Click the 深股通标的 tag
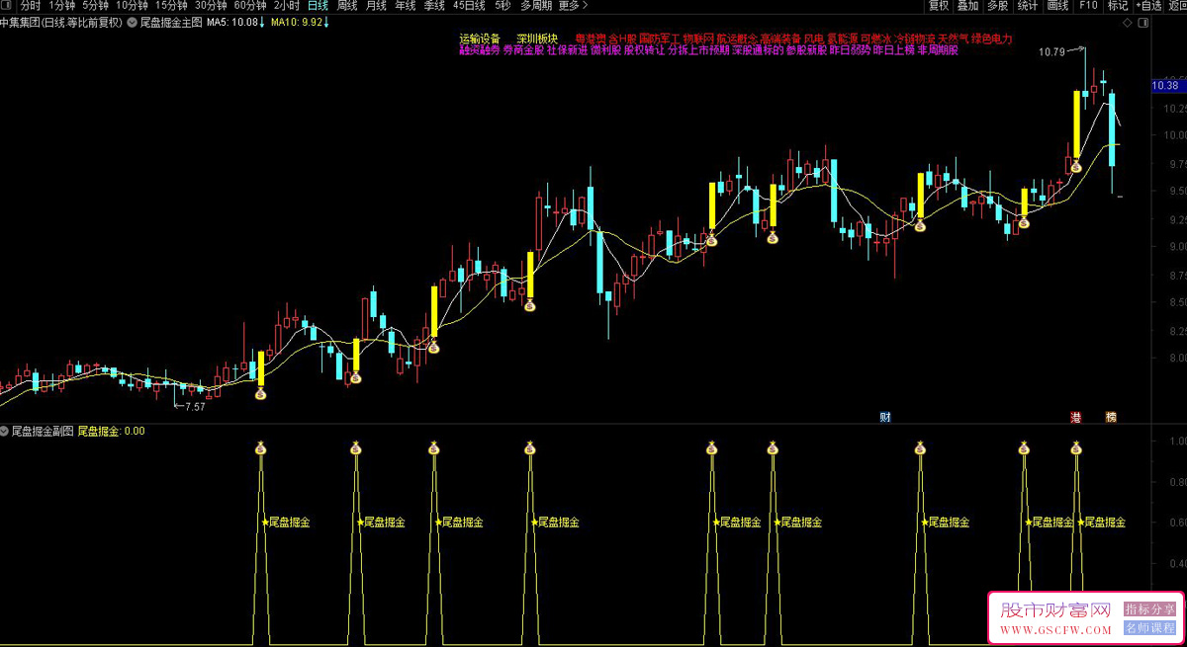This screenshot has height=647, width=1187. pyautogui.click(x=758, y=50)
